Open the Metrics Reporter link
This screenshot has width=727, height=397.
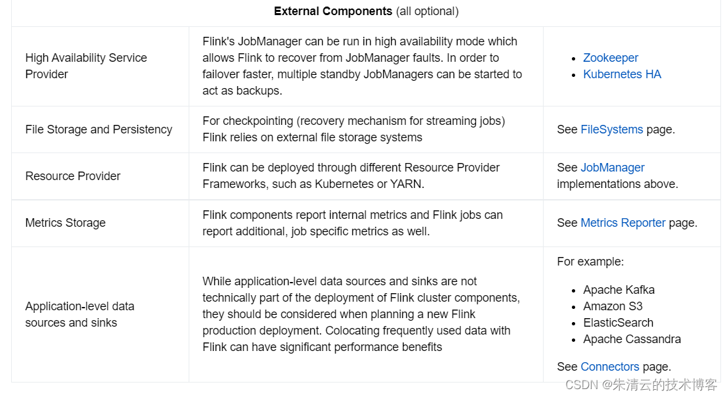[x=622, y=223]
